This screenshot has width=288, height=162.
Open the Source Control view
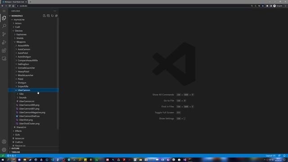pyautogui.click(x=4, y=34)
